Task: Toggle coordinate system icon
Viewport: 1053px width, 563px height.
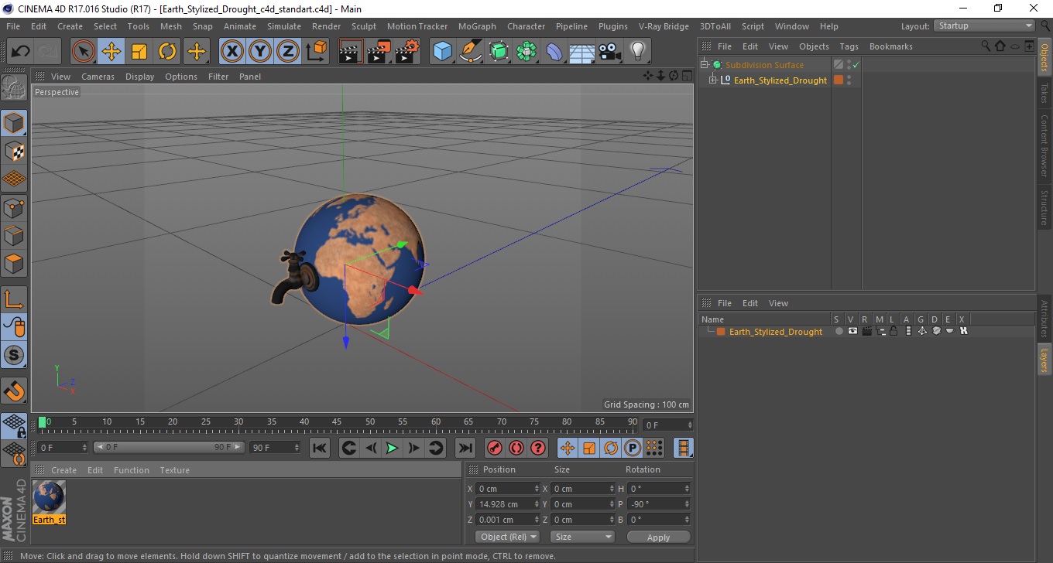Action: point(317,52)
